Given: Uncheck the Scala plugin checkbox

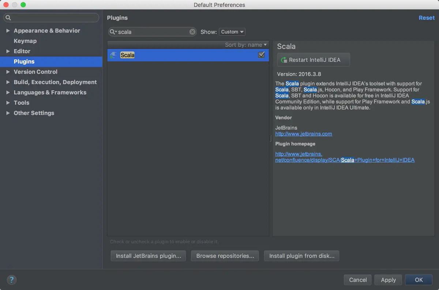Looking at the screenshot, I should pos(261,55).
